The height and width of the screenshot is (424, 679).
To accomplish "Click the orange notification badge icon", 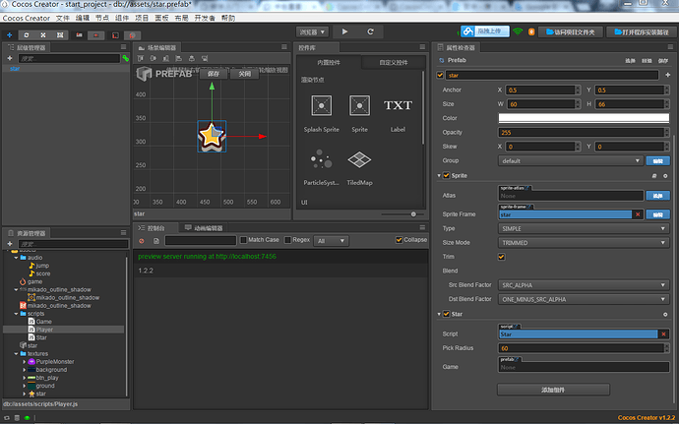I will coord(531,31).
